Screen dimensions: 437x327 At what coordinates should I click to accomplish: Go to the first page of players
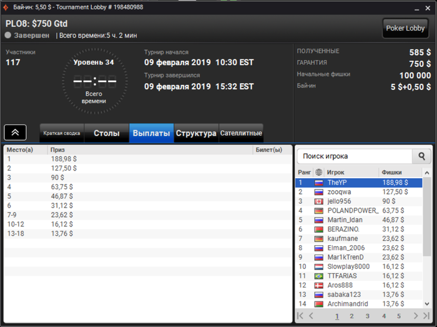tap(300, 316)
